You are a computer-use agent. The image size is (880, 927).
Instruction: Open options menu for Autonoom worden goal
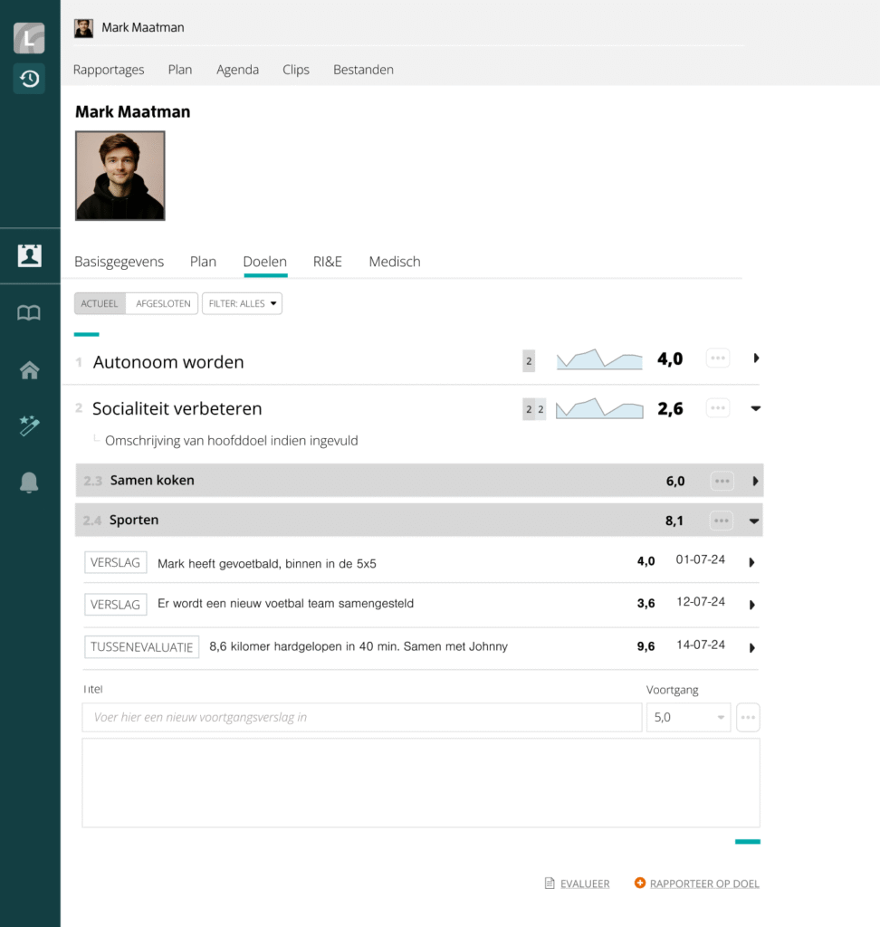pyautogui.click(x=718, y=358)
